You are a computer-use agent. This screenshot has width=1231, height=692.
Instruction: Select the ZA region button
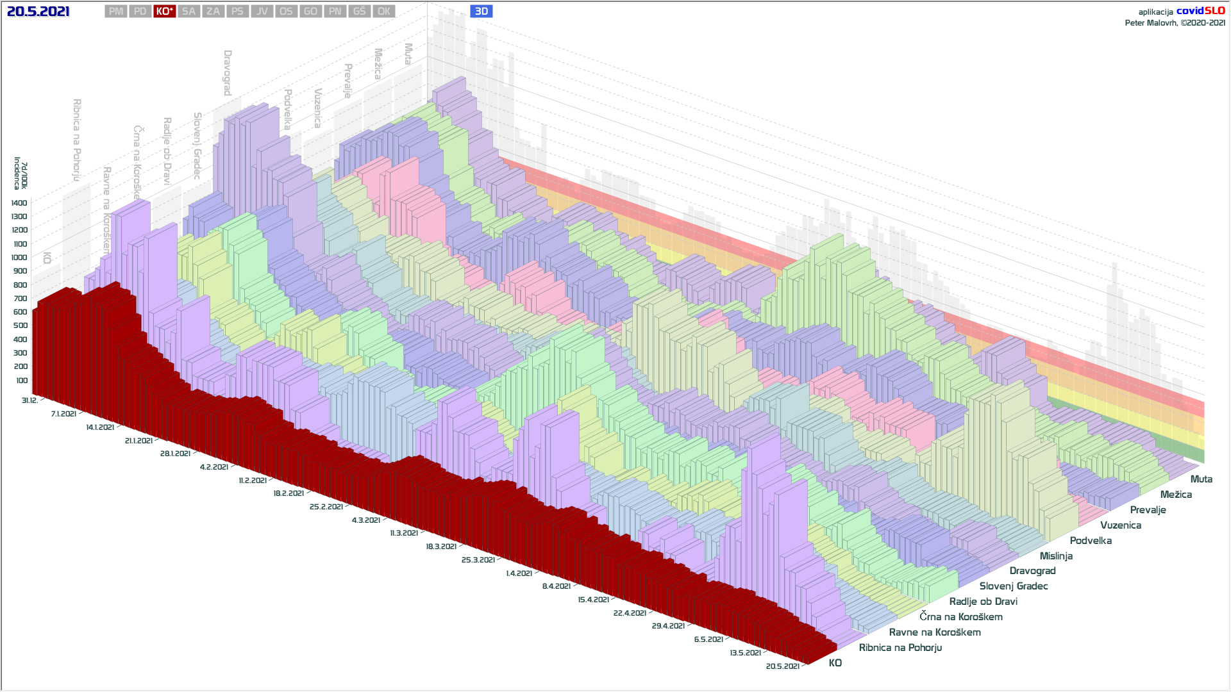214,12
